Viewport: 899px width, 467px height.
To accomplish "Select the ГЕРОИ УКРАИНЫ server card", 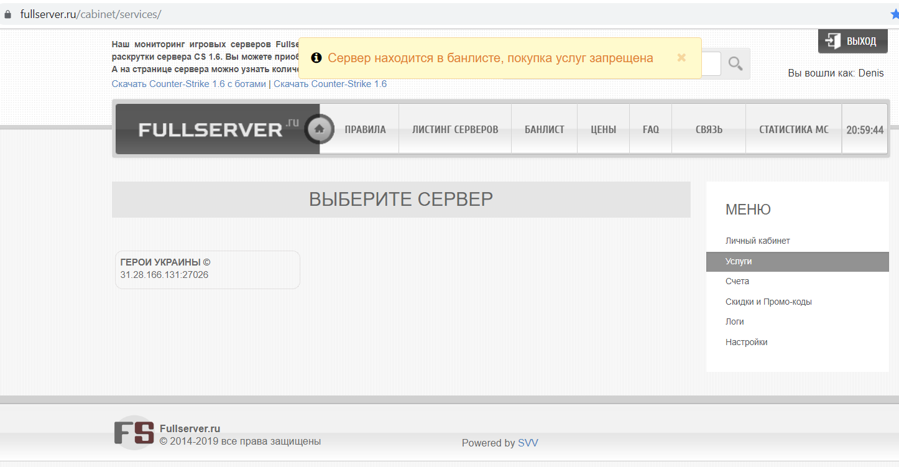I will click(x=208, y=270).
